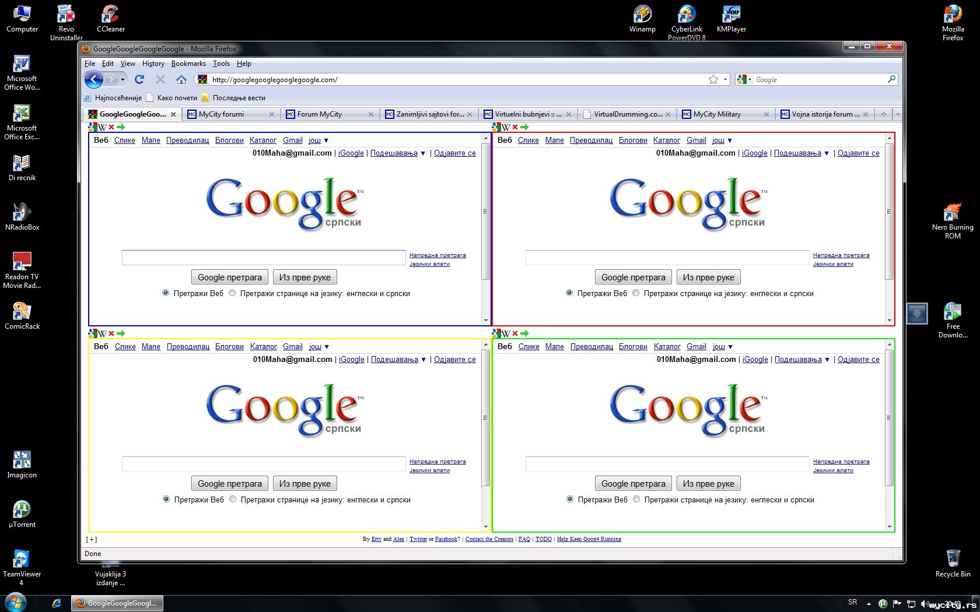The width and height of the screenshot is (980, 612).
Task: Select the language-pages radio in the green frame
Action: point(636,500)
